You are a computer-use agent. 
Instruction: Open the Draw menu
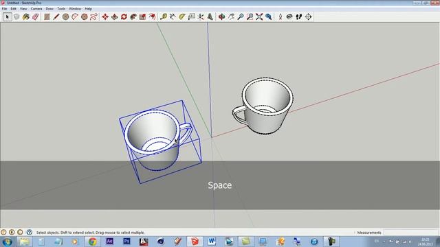(49, 9)
